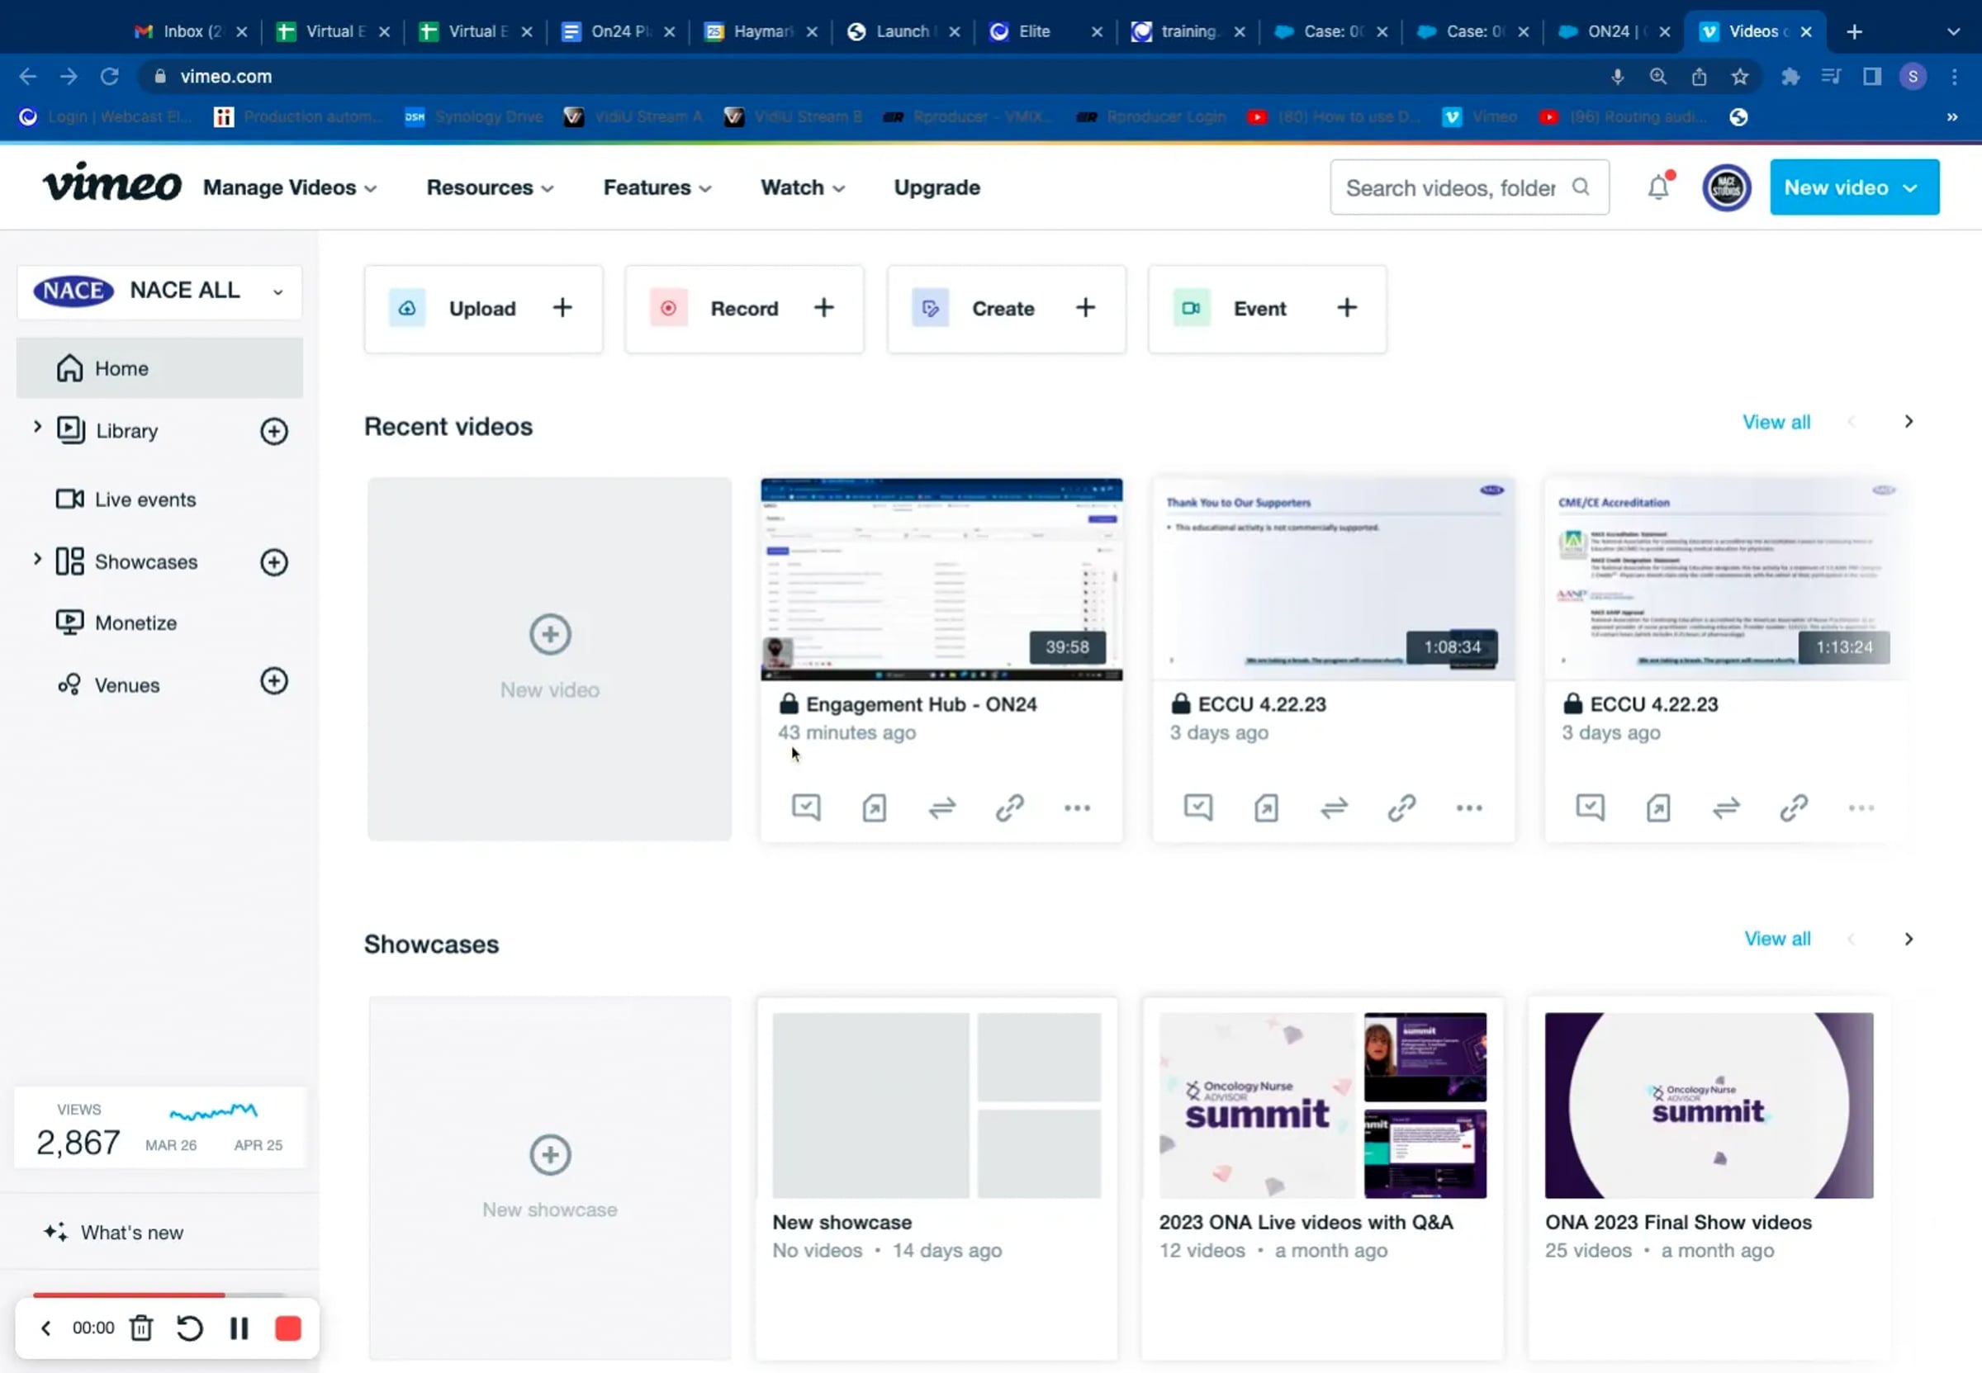
Task: Add a showcase with Showcases plus icon
Action: coord(273,561)
